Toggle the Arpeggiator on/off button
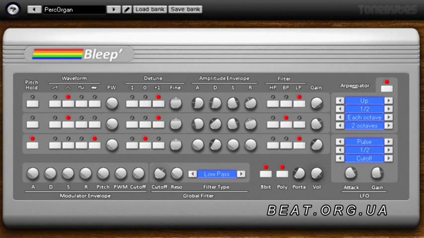 [x=387, y=89]
